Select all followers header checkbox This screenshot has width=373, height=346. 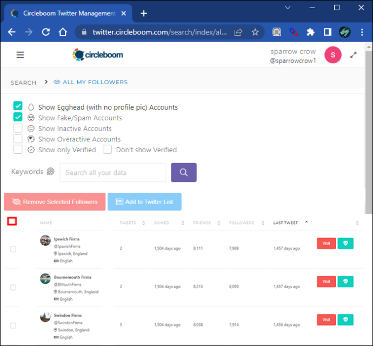(x=12, y=221)
